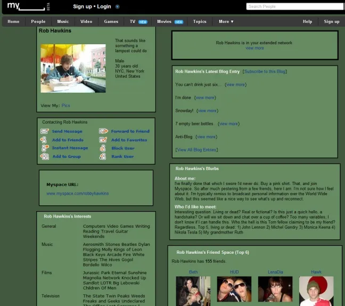View more of 'Anti-Blog' entry
Screen dimensions: 345x306
tap(206, 137)
